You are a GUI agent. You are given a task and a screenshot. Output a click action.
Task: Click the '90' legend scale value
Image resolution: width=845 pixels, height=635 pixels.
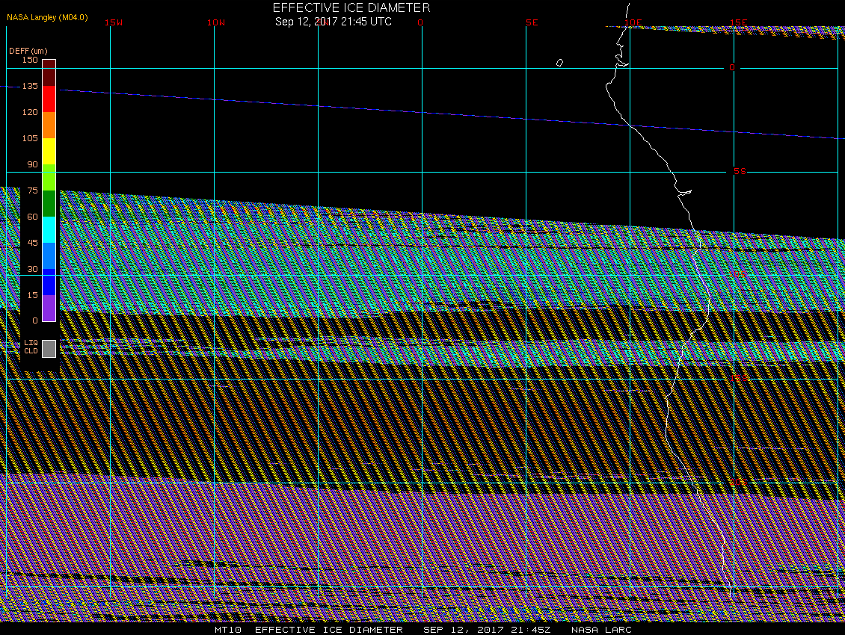click(33, 164)
